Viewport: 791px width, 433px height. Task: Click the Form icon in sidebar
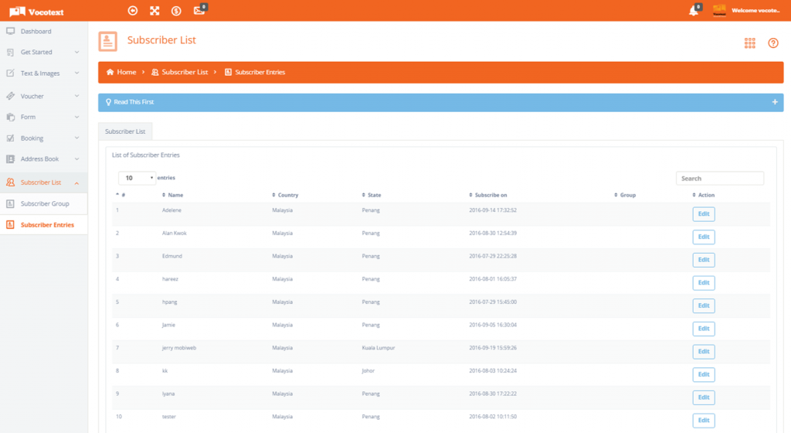coord(10,117)
